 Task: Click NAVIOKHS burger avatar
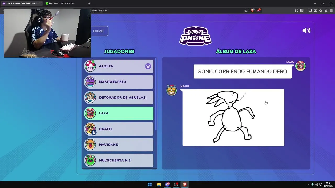click(90, 144)
